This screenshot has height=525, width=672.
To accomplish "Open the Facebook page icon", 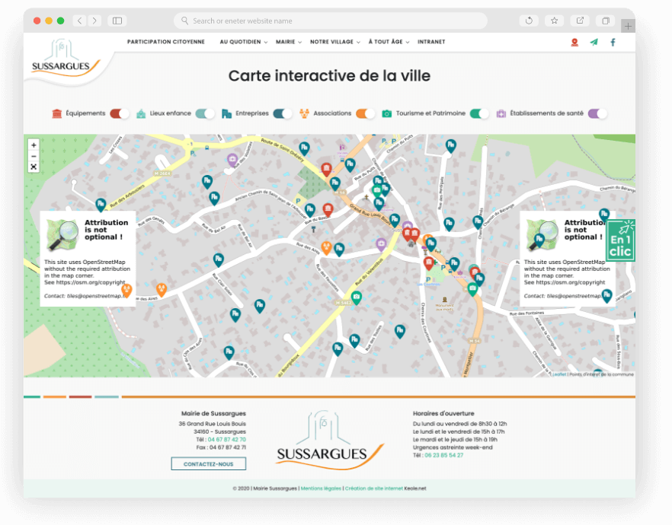I will tap(613, 43).
